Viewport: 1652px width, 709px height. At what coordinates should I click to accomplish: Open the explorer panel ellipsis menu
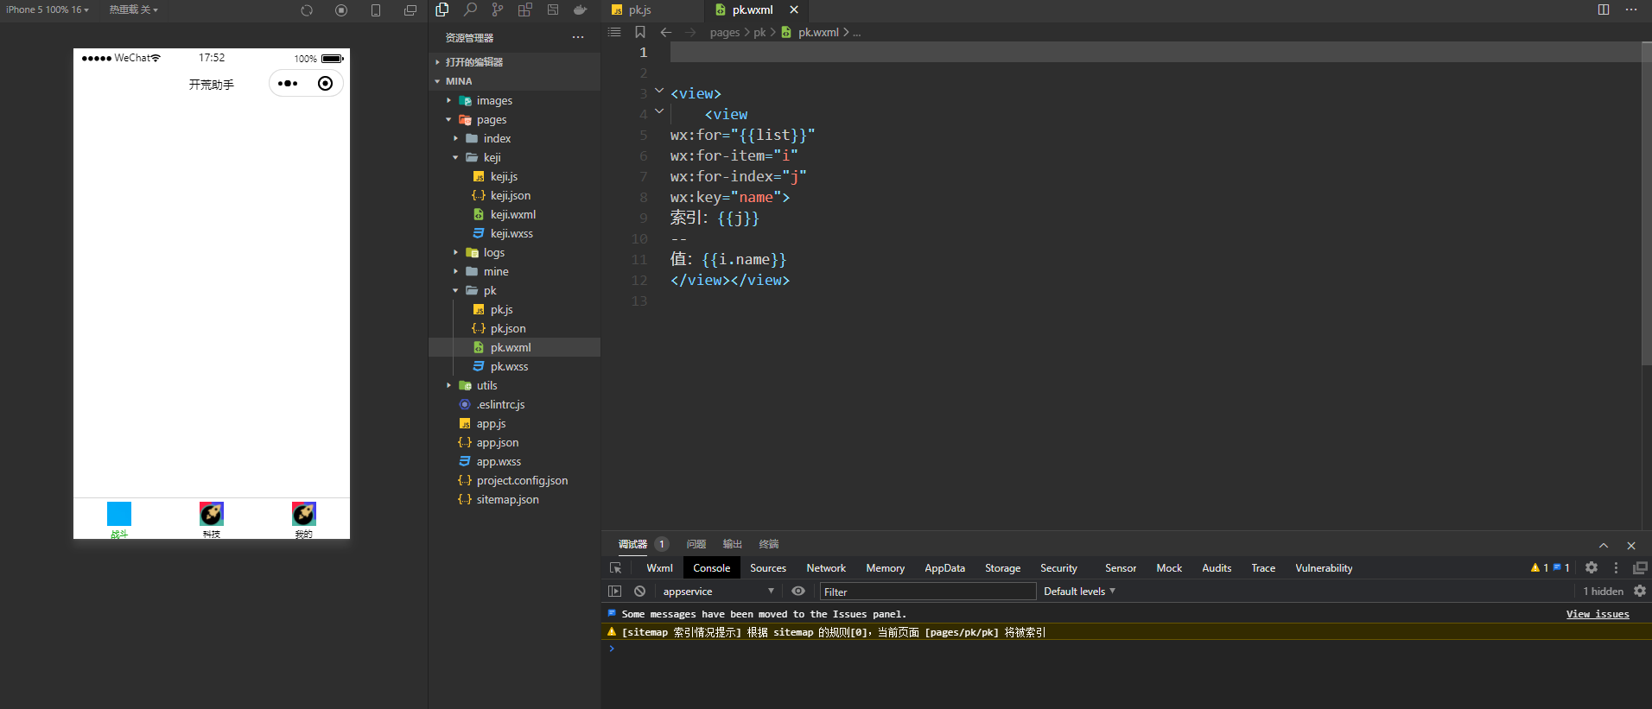[x=578, y=37]
